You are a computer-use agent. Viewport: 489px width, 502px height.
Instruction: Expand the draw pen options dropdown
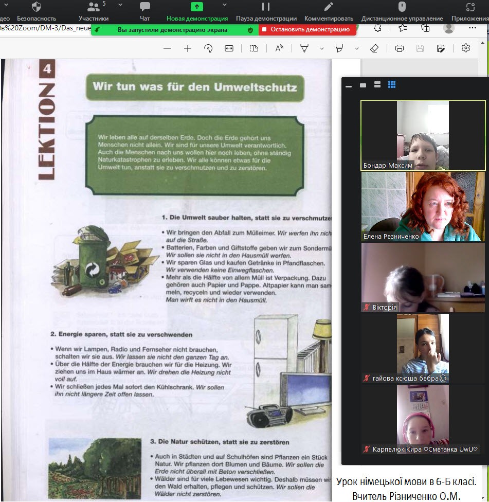[x=322, y=48]
